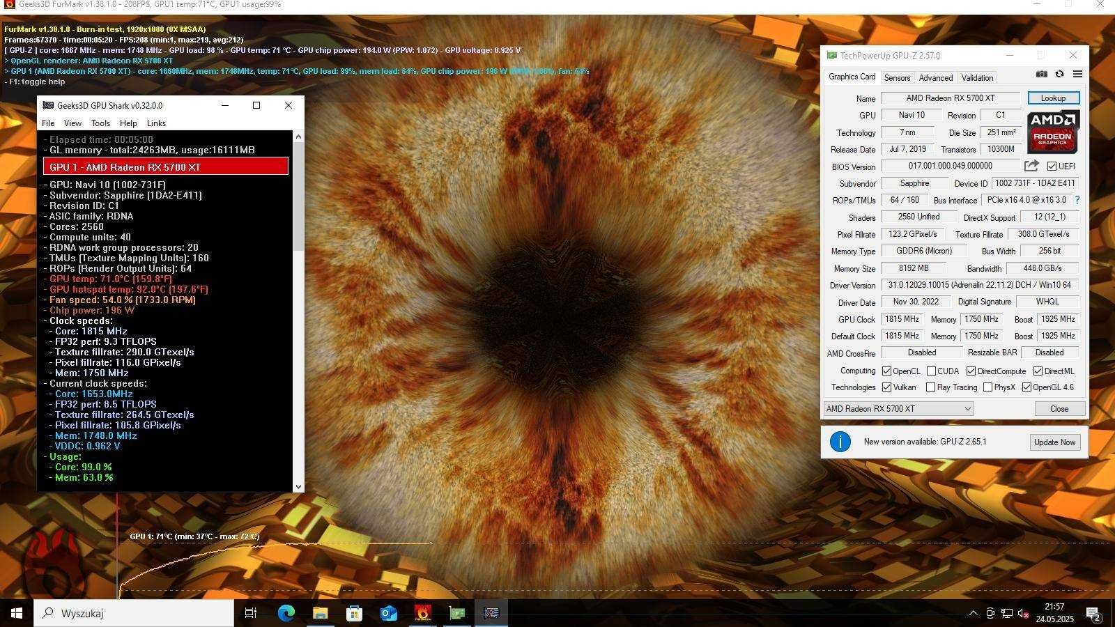The image size is (1115, 627).
Task: Open Microsoft Edge from the taskbar
Action: tap(286, 613)
